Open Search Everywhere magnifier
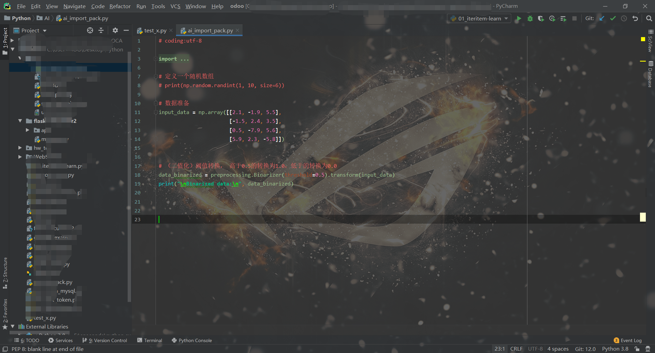This screenshot has width=655, height=353. pos(649,19)
